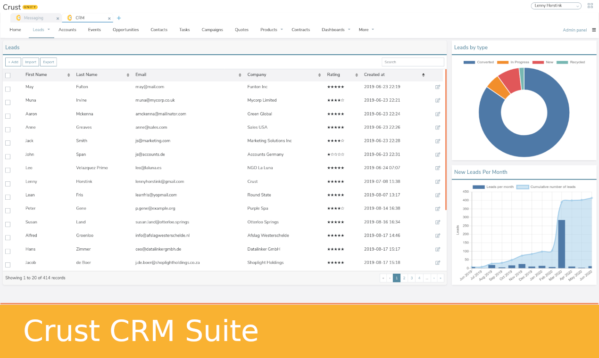The width and height of the screenshot is (599, 358).
Task: Toggle Cumulative number of leads legend
Action: coord(546,187)
